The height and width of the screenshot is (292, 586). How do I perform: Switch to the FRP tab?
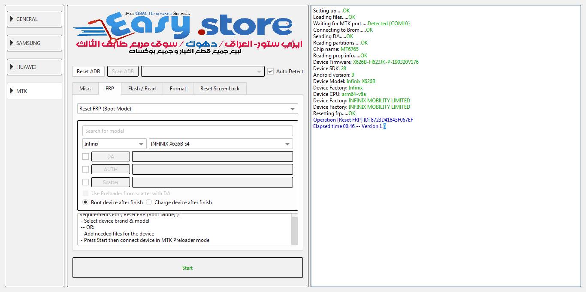110,89
